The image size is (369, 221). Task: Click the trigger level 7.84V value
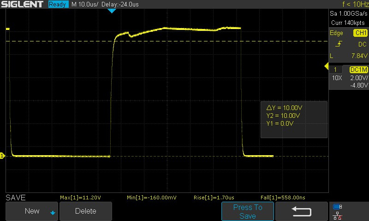click(357, 55)
